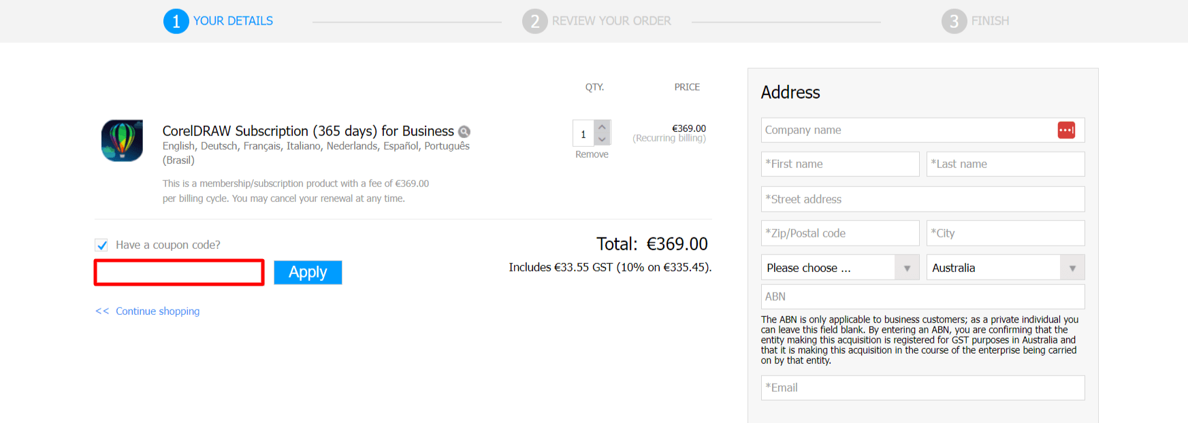Click step 2 'REVIEW YOUR ORDER'
1188x423 pixels.
coord(596,21)
